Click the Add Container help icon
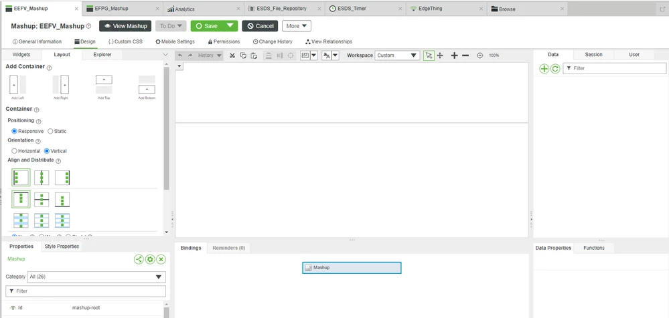Viewport: 669px width, 318px height. [49, 67]
